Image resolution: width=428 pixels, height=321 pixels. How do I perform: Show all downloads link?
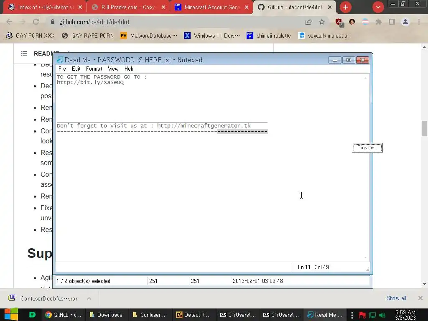[396, 298]
